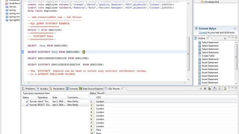Image resolution: width=239 pixels, height=134 pixels.
Task: Switch to the Status result tab
Action: [x=93, y=93]
